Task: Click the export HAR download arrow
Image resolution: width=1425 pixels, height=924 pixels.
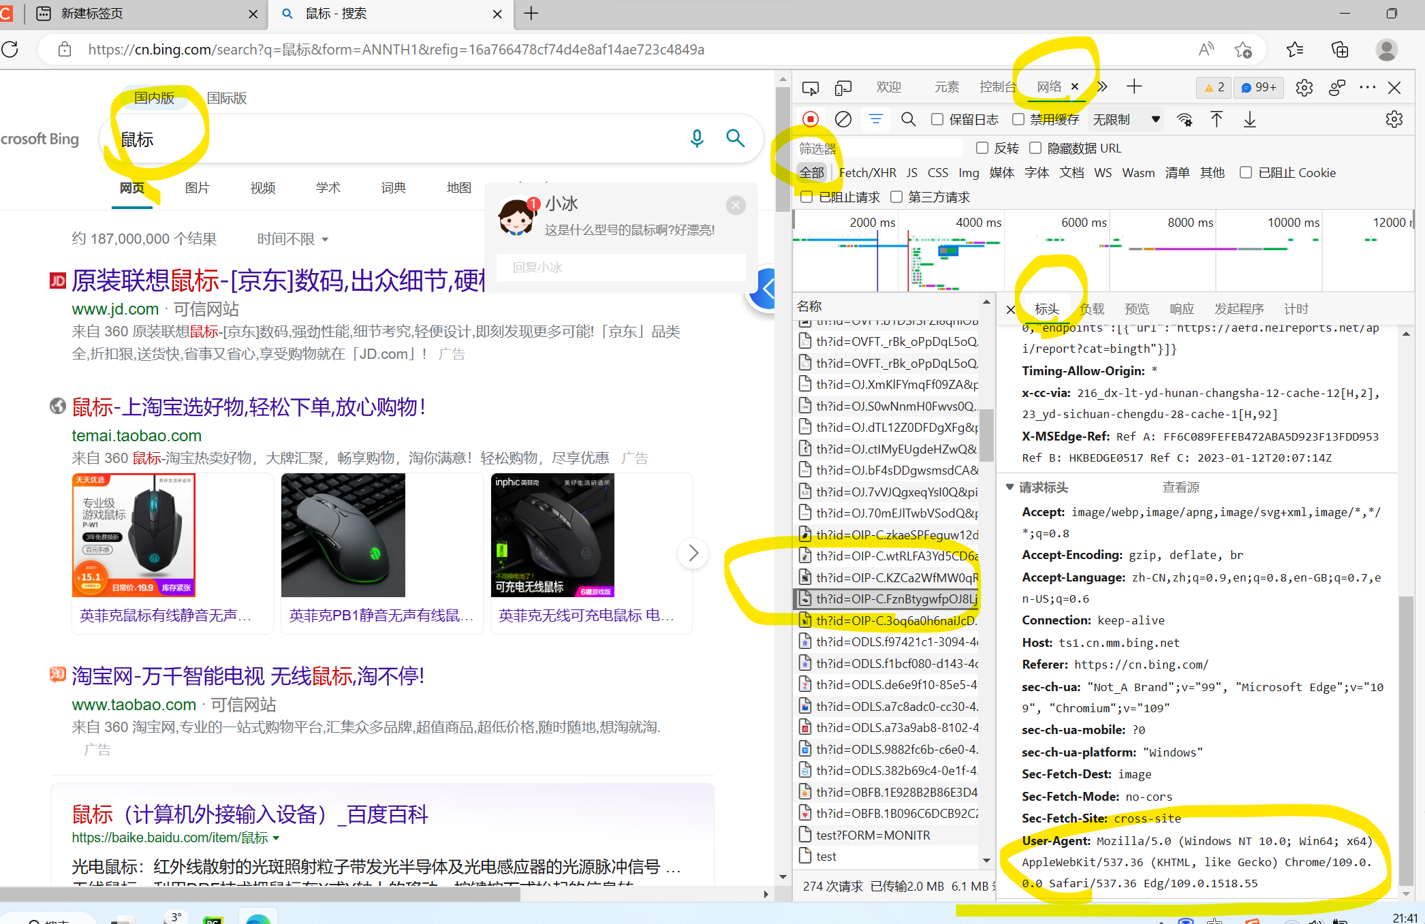Action: pos(1249,120)
